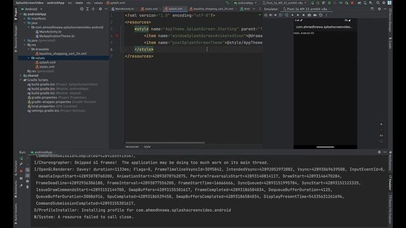Screen dimensions: 406x228
Task: Click the Build hammer icon in top toolbar
Action: (x=227, y=3)
